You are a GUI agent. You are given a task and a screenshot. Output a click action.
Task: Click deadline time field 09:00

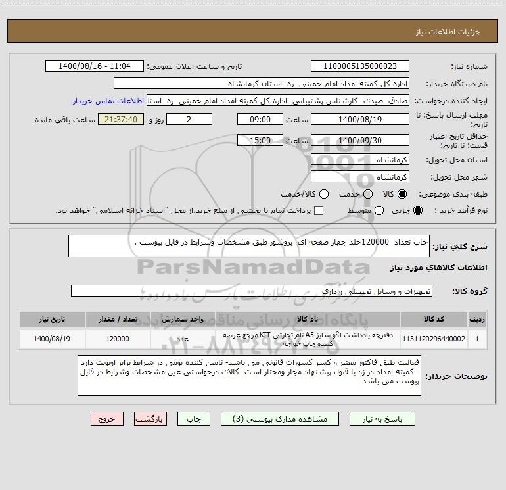[260, 119]
